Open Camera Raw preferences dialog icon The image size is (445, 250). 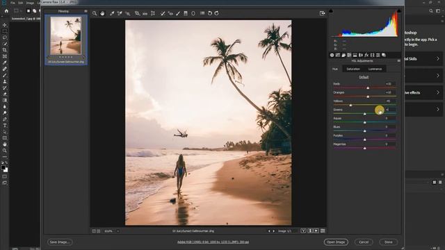point(202,13)
